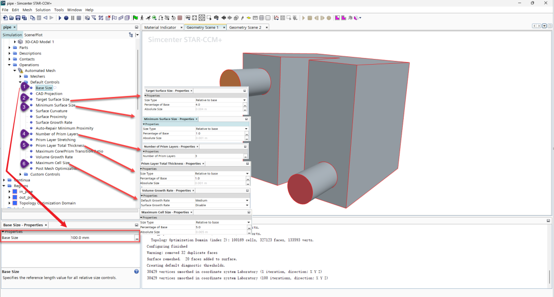554x297 pixels.
Task: Expand the Contacts node
Action: [x=10, y=59]
